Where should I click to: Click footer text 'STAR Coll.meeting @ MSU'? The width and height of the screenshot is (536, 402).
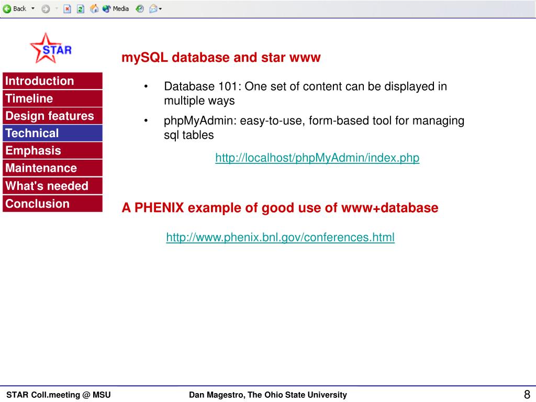coord(59,395)
